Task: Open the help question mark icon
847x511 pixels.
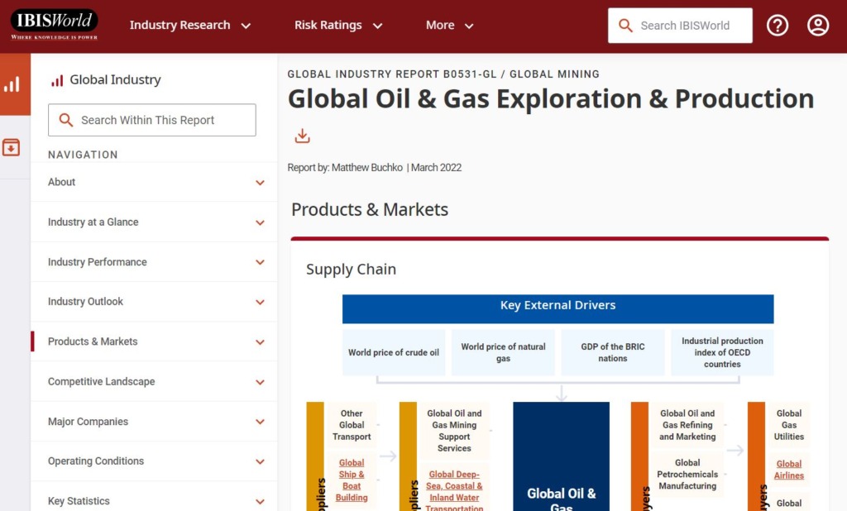Action: tap(777, 26)
